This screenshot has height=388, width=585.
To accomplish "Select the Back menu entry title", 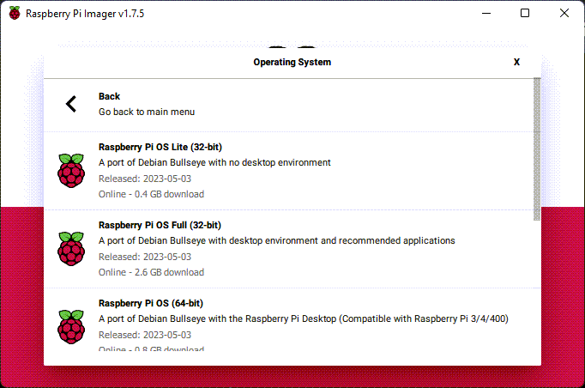I will 109,96.
